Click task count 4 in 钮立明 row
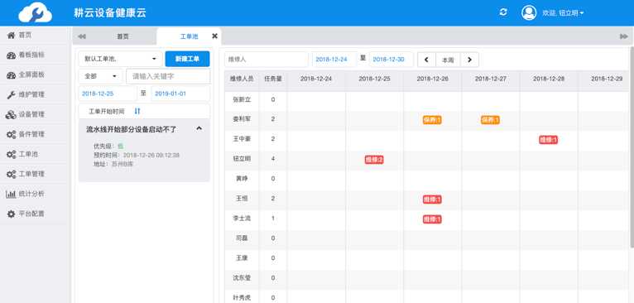This screenshot has width=634, height=303. click(x=273, y=159)
